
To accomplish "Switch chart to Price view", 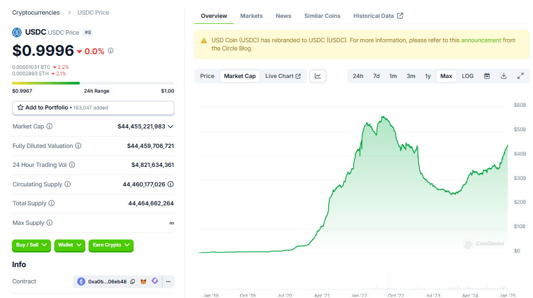I will click(207, 76).
